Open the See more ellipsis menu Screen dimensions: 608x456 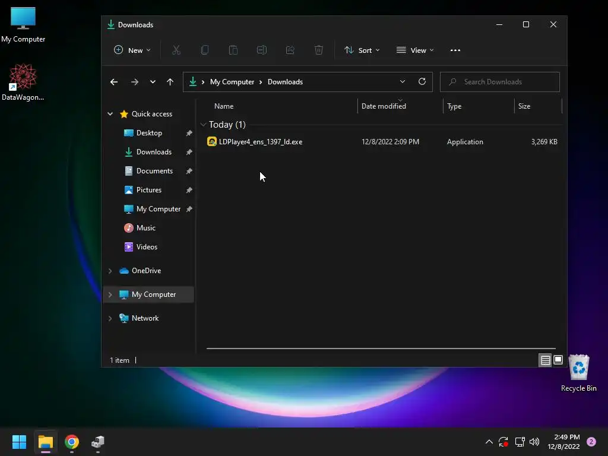[455, 50]
